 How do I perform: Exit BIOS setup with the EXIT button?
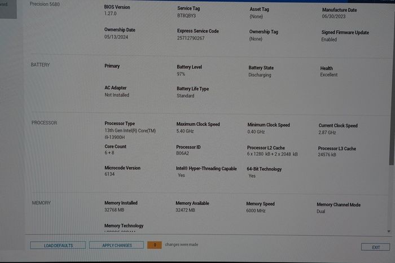pos(375,247)
